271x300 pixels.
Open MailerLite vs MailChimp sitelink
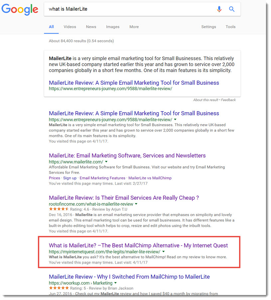pos(150,178)
